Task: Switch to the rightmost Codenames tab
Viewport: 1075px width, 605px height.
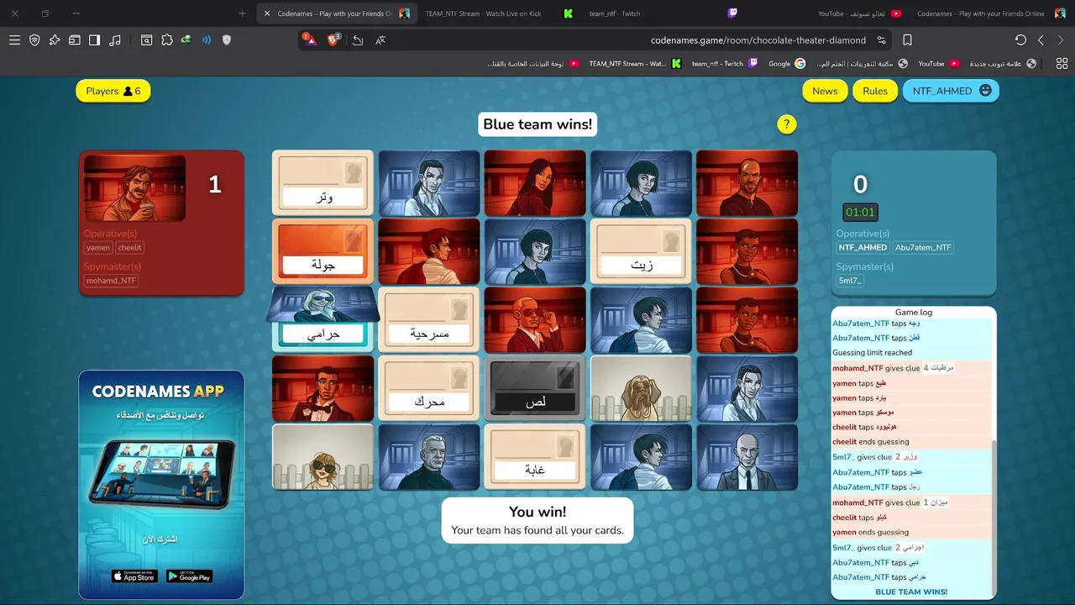Action: click(x=991, y=13)
